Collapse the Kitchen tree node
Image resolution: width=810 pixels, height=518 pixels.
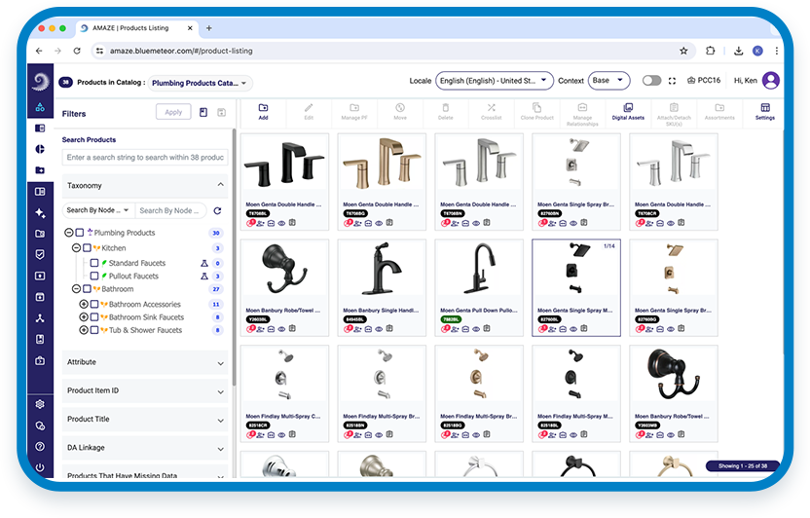[x=76, y=248]
